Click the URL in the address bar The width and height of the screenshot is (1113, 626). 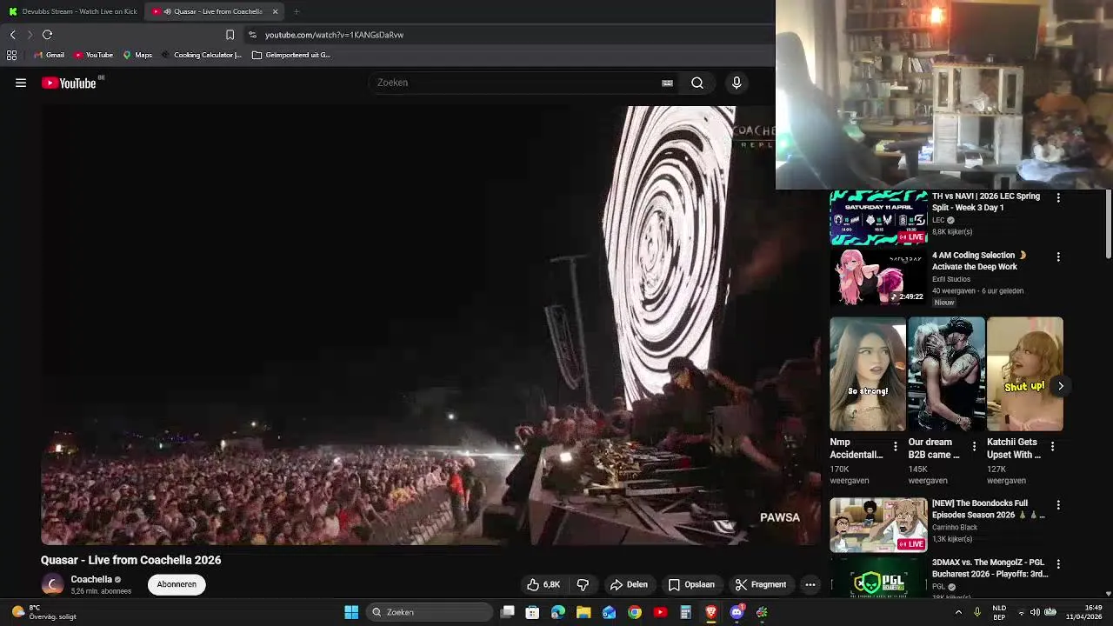[x=334, y=35]
